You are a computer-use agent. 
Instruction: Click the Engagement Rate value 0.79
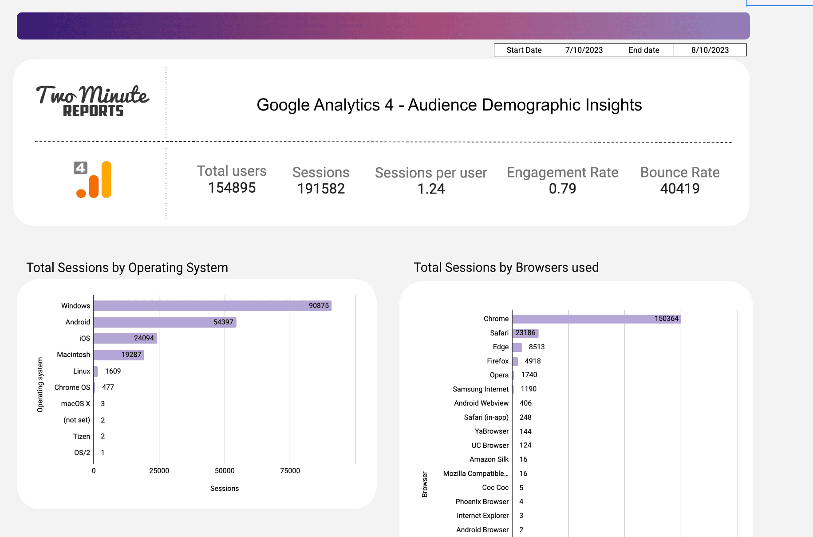tap(562, 189)
